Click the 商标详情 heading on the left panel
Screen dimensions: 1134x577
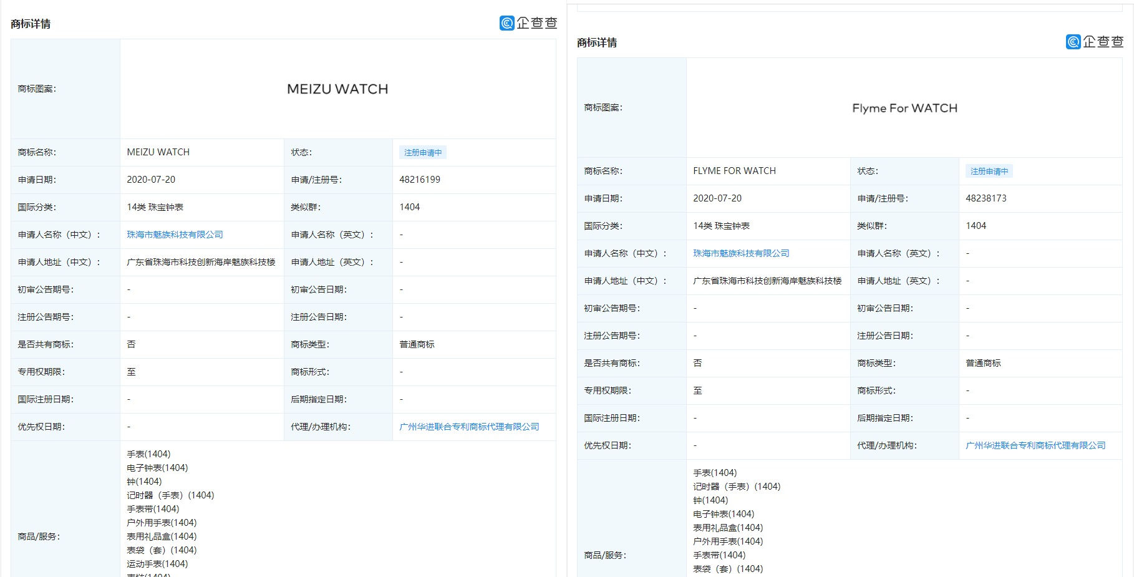coord(30,24)
